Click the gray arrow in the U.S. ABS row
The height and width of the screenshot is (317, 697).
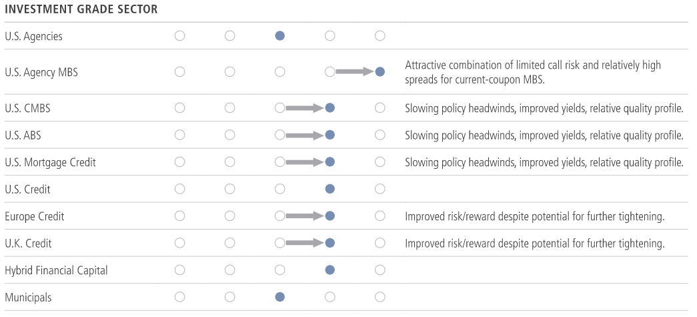point(304,135)
